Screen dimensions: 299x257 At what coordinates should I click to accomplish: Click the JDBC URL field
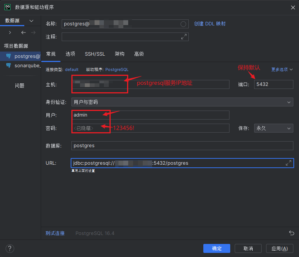[182, 163]
